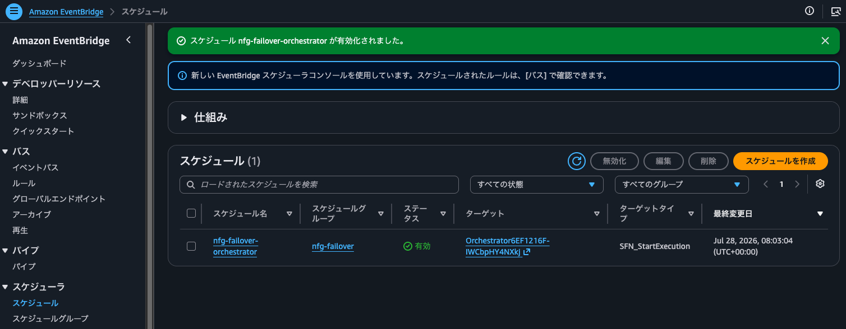Click the schedule search field
846x329 pixels.
[319, 184]
